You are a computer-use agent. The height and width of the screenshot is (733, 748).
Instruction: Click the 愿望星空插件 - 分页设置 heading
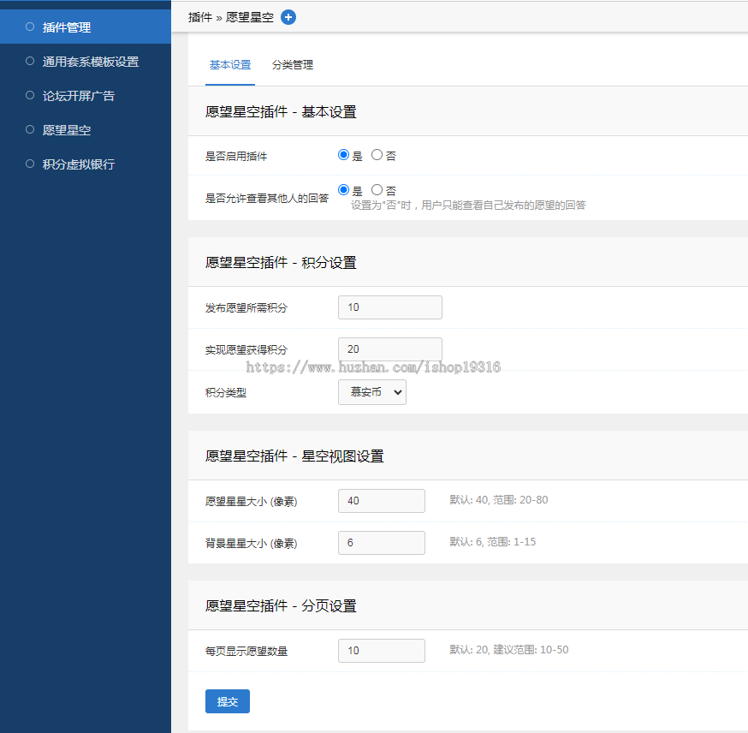click(x=281, y=606)
